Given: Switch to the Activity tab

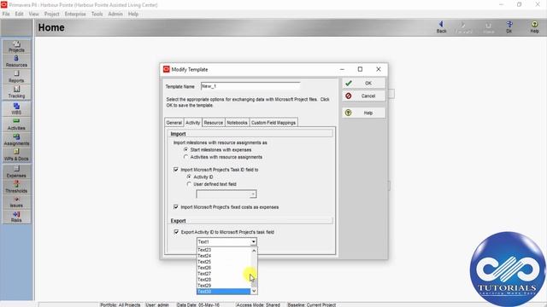Looking at the screenshot, I should [x=193, y=122].
